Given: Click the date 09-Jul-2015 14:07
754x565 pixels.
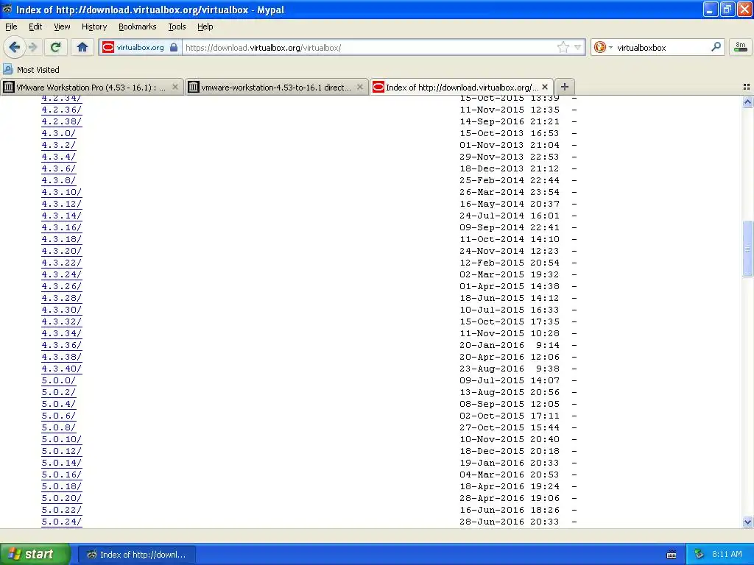Looking at the screenshot, I should (x=510, y=380).
